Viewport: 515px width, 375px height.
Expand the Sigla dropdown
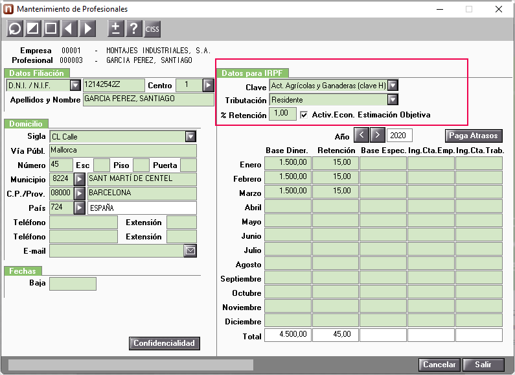[x=190, y=136]
